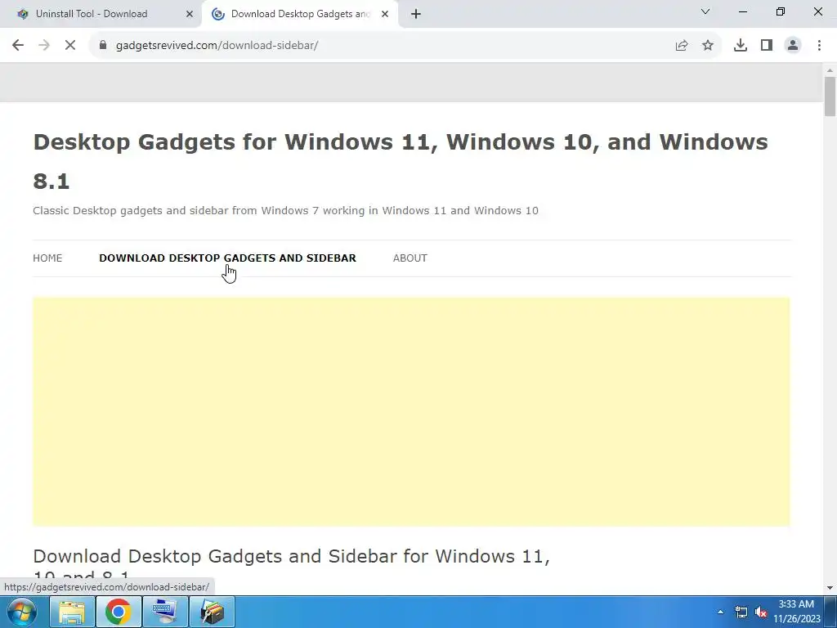This screenshot has width=837, height=628.
Task: Click the forward navigation arrow
Action: (44, 46)
